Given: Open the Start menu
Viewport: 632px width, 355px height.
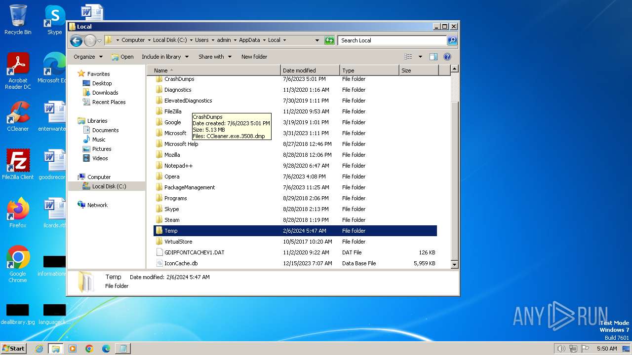Looking at the screenshot, I should 13,349.
